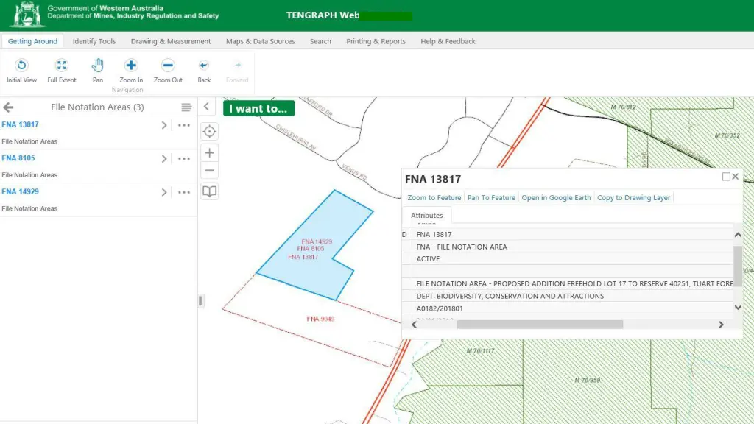This screenshot has height=424, width=754.
Task: Expand details for FNA 8105 result
Action: [x=164, y=159]
